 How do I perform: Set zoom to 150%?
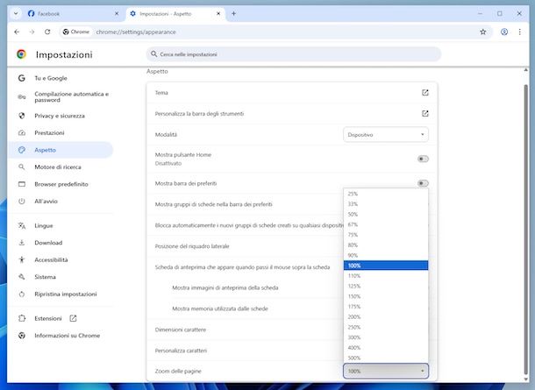click(x=386, y=296)
